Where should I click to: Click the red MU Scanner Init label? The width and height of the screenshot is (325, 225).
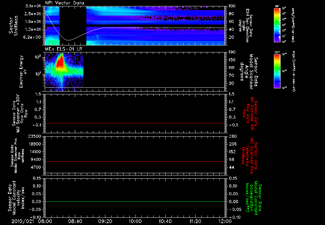(x=250, y=113)
